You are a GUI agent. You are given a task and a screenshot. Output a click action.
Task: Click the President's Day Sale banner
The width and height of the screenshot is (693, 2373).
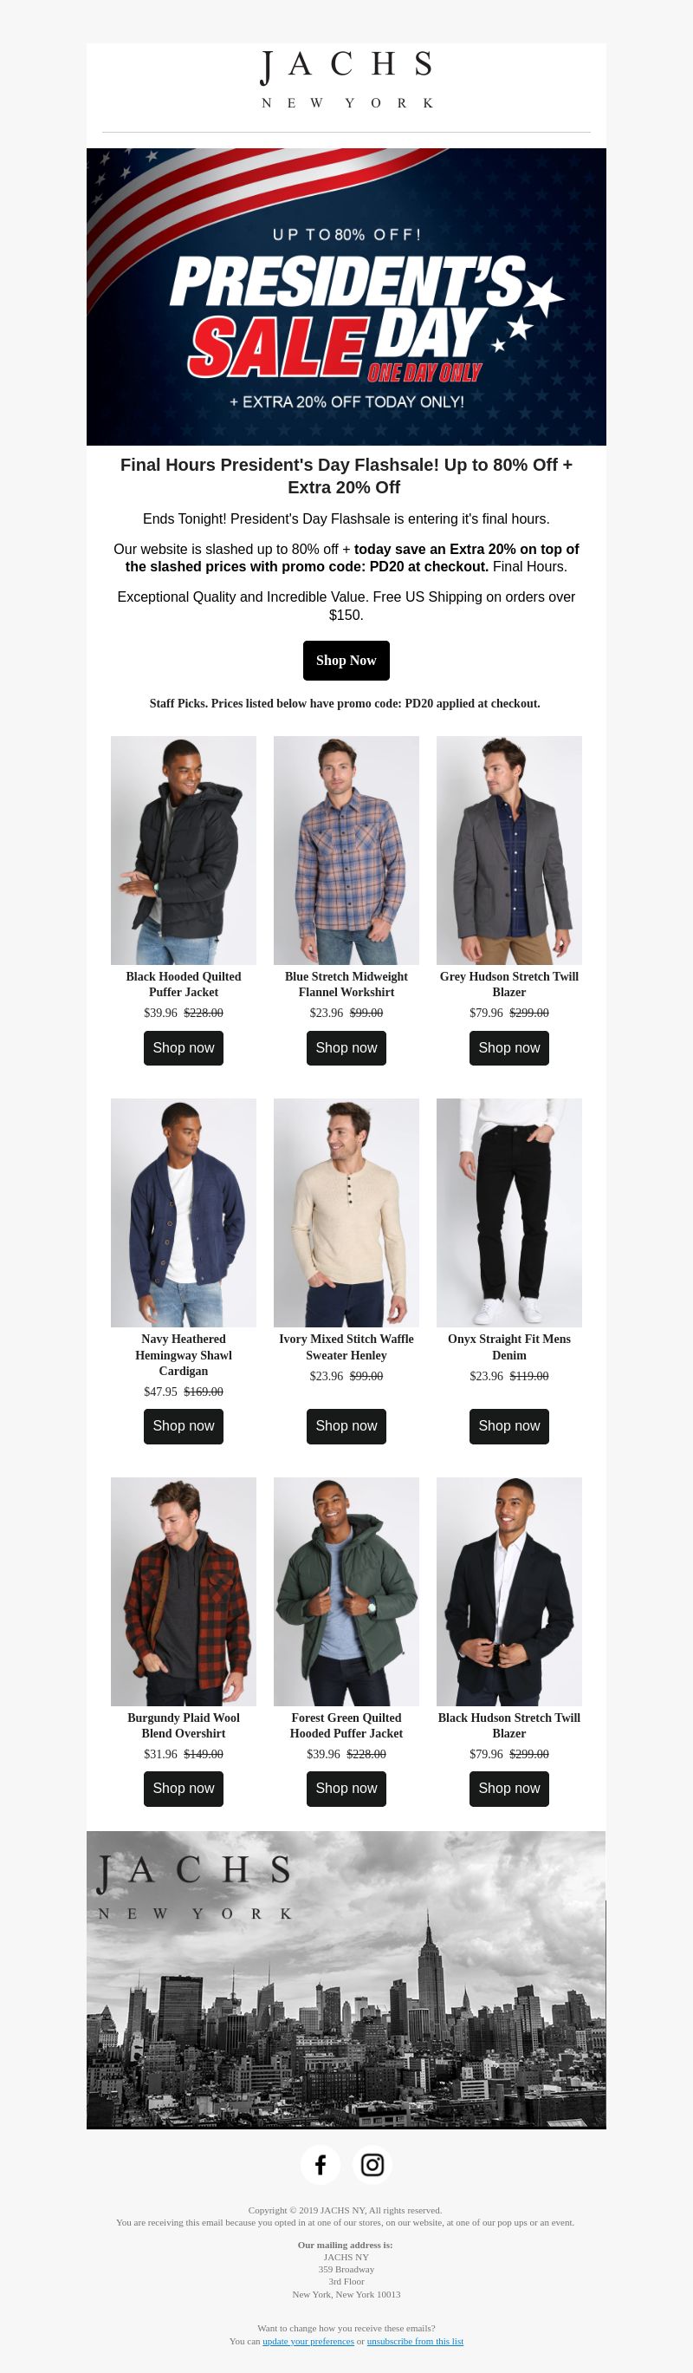click(x=346, y=297)
